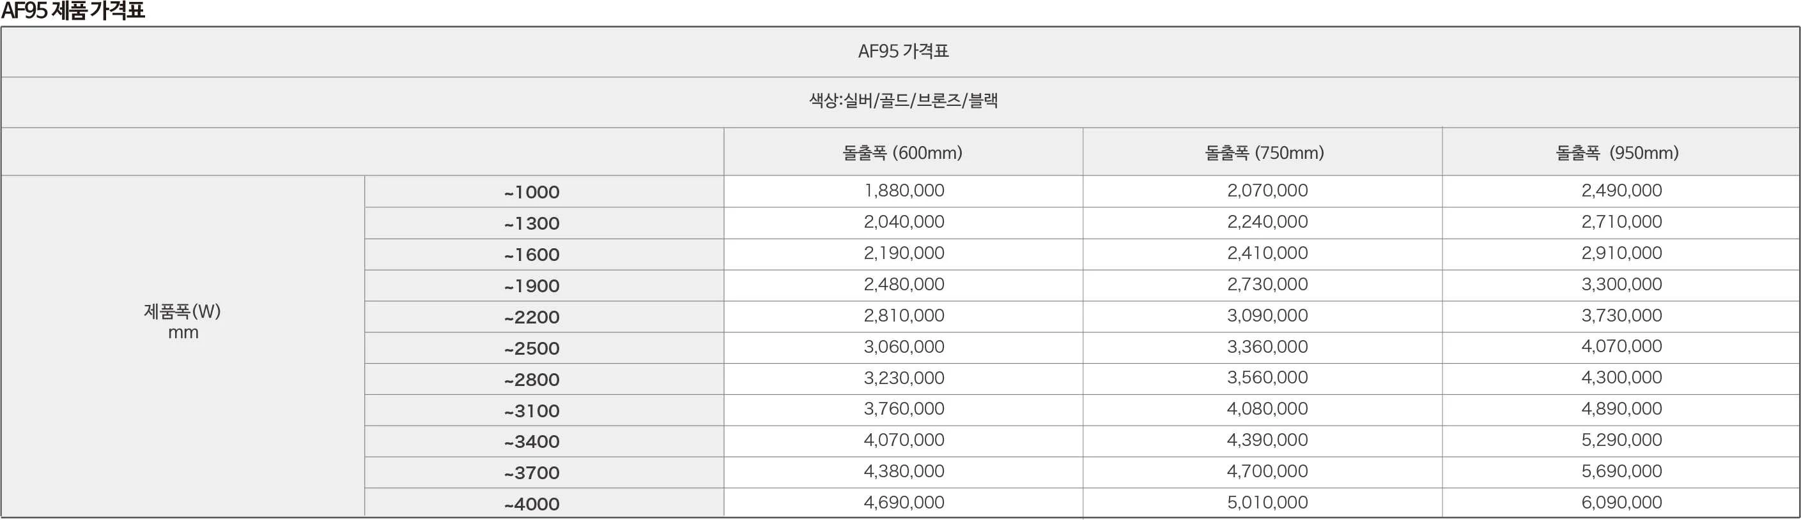
Task: Click the AF95 제품 가격표 heading
Action: tap(73, 11)
